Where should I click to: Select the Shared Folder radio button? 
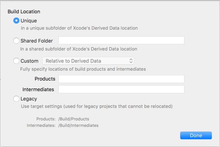click(x=16, y=41)
